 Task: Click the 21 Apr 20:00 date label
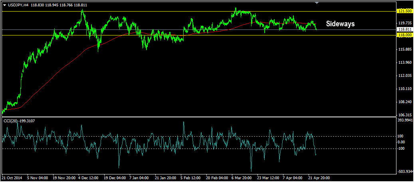(320, 178)
